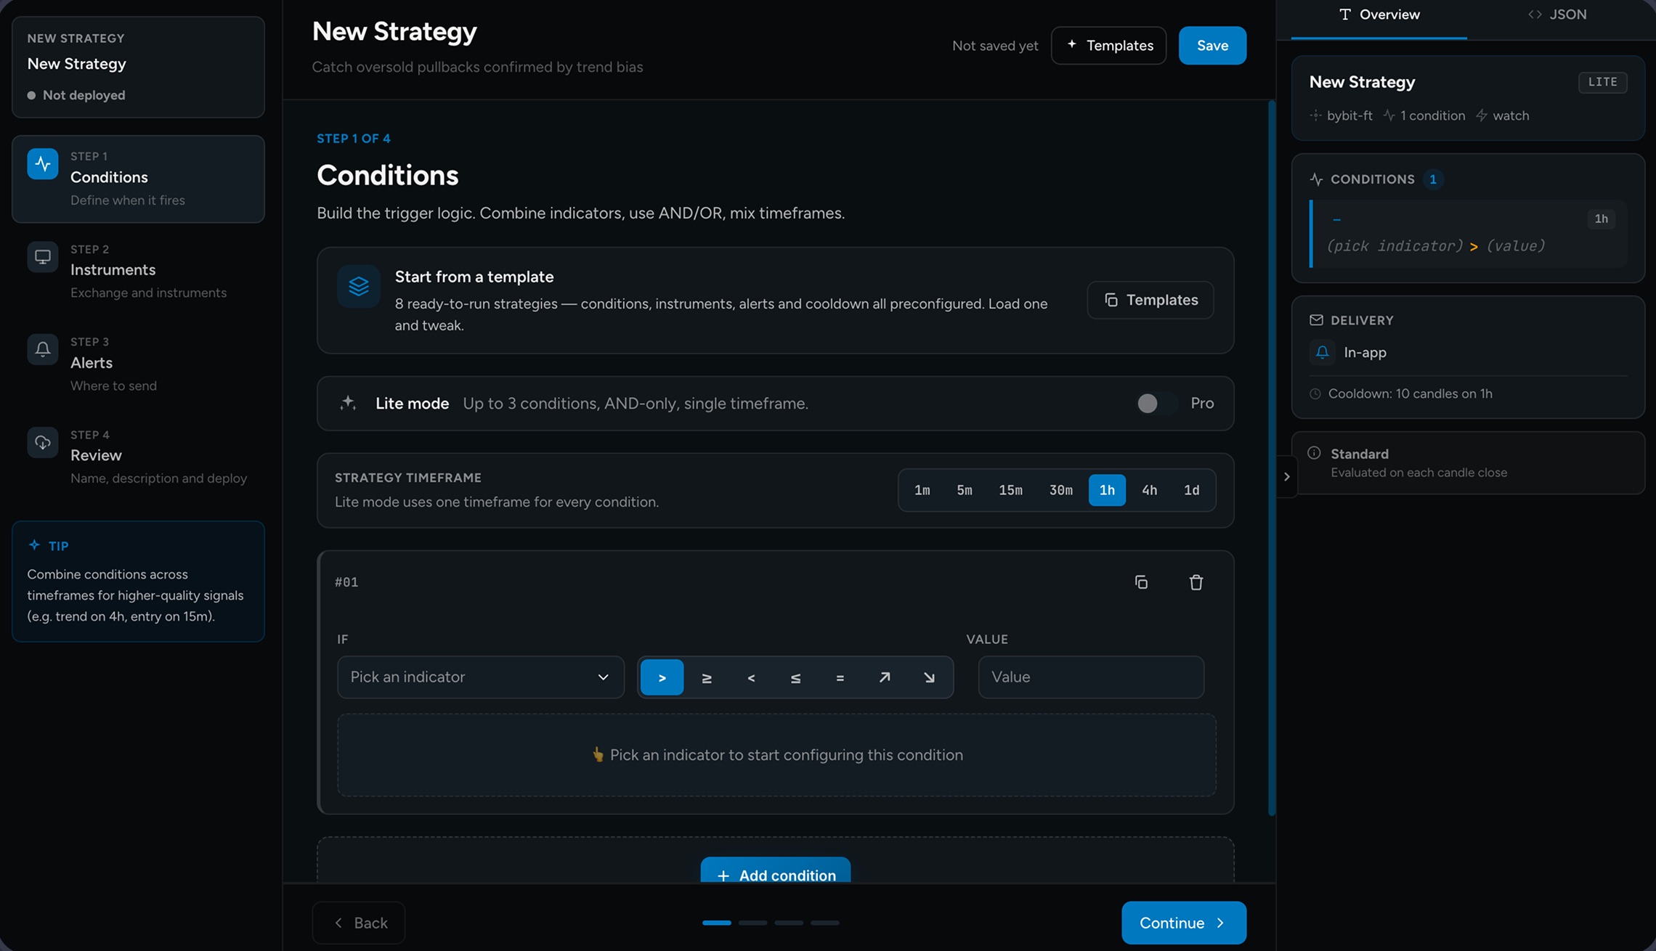Click the Conditions pulse icon in overview panel
Viewport: 1656px width, 951px height.
pyautogui.click(x=1316, y=179)
